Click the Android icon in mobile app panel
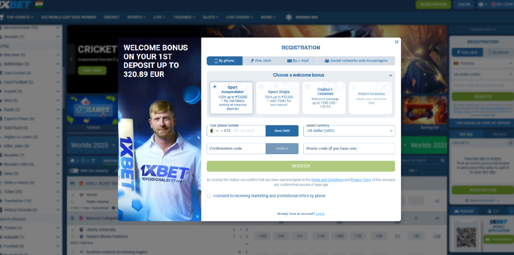The image size is (514, 255). [457, 211]
